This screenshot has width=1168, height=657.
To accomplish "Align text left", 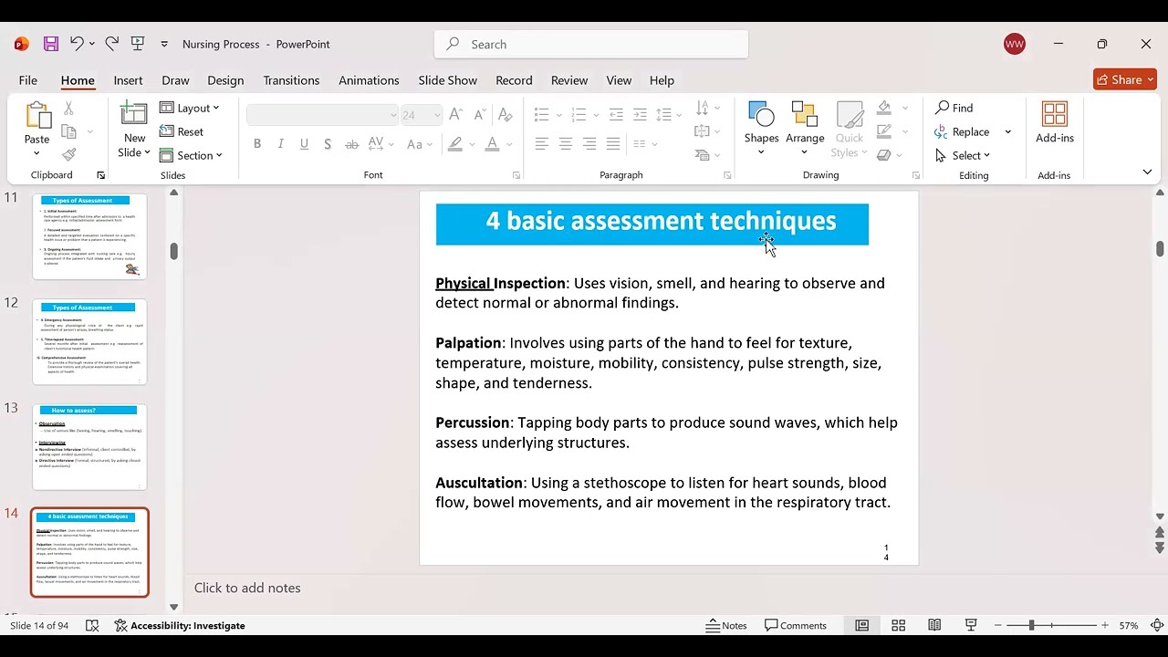I will tap(542, 144).
